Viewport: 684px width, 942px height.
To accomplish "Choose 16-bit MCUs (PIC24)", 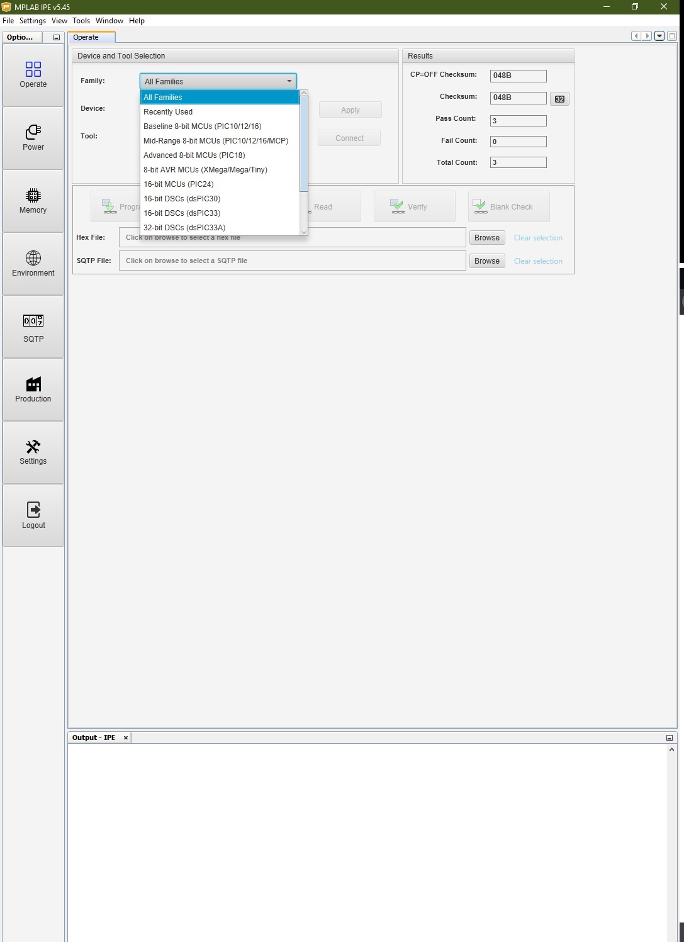I will [220, 184].
